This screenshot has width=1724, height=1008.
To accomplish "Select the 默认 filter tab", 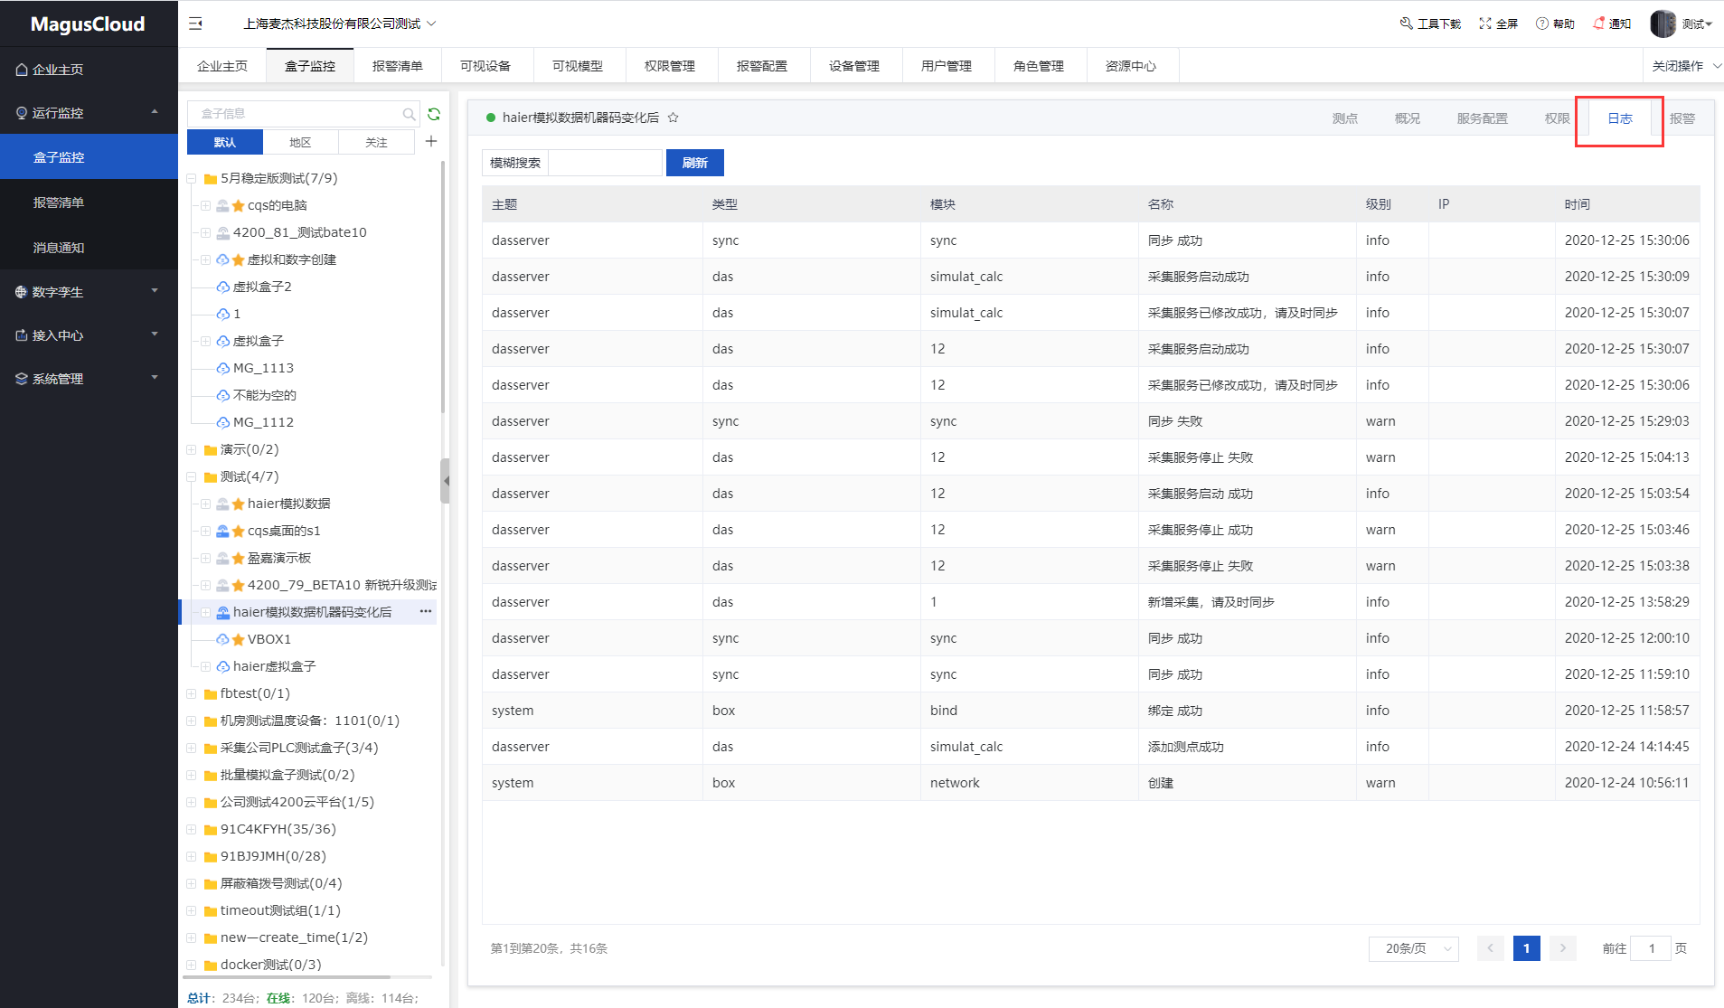I will click(225, 142).
